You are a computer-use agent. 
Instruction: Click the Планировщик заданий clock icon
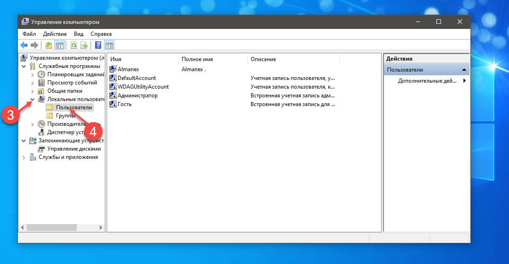tap(41, 74)
